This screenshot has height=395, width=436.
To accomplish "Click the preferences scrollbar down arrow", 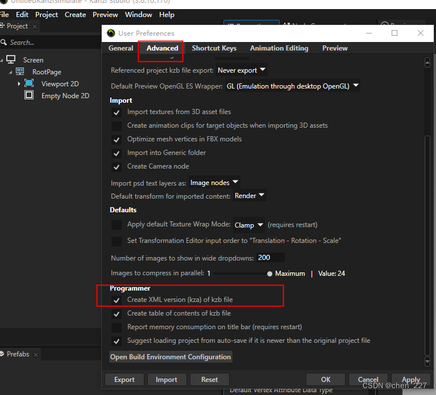I will pyautogui.click(x=427, y=362).
